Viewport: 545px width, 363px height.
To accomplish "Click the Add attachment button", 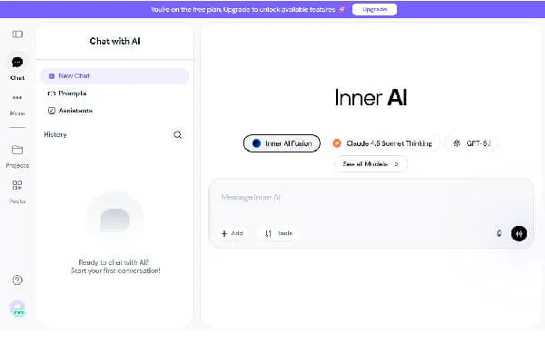I will (x=233, y=233).
